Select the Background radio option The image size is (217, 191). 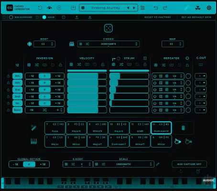pos(11,17)
